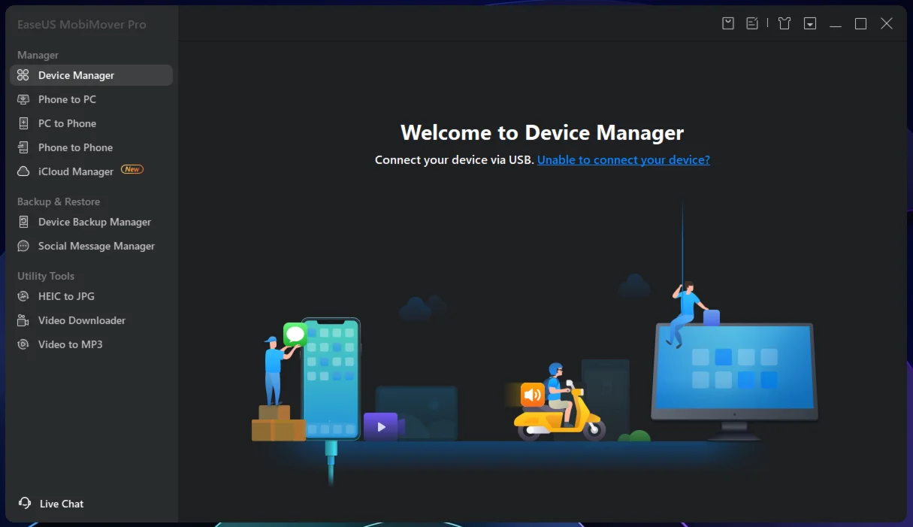
Task: Open Phone to PC transfer
Action: (x=91, y=99)
